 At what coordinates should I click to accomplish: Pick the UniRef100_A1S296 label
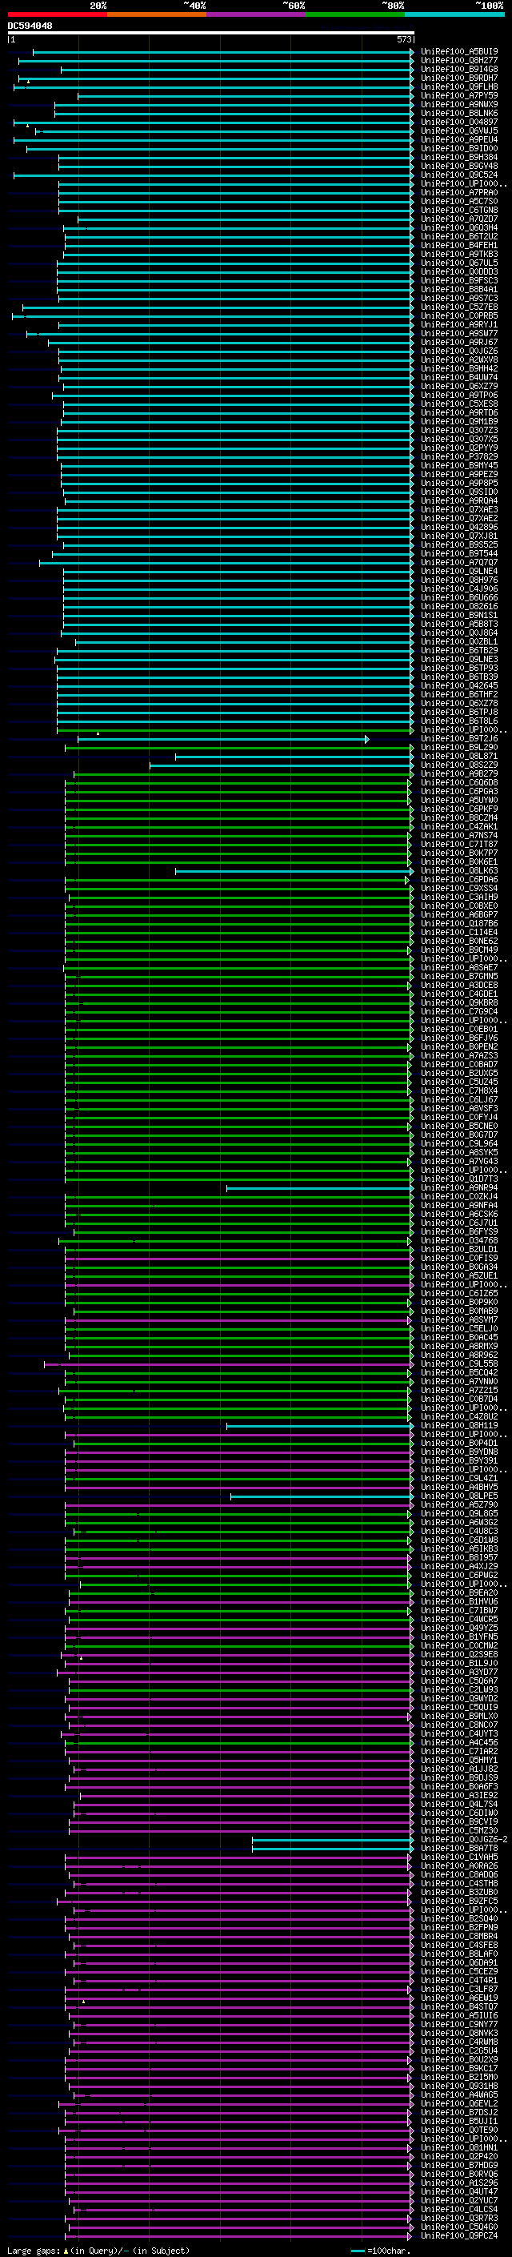(x=458, y=2183)
